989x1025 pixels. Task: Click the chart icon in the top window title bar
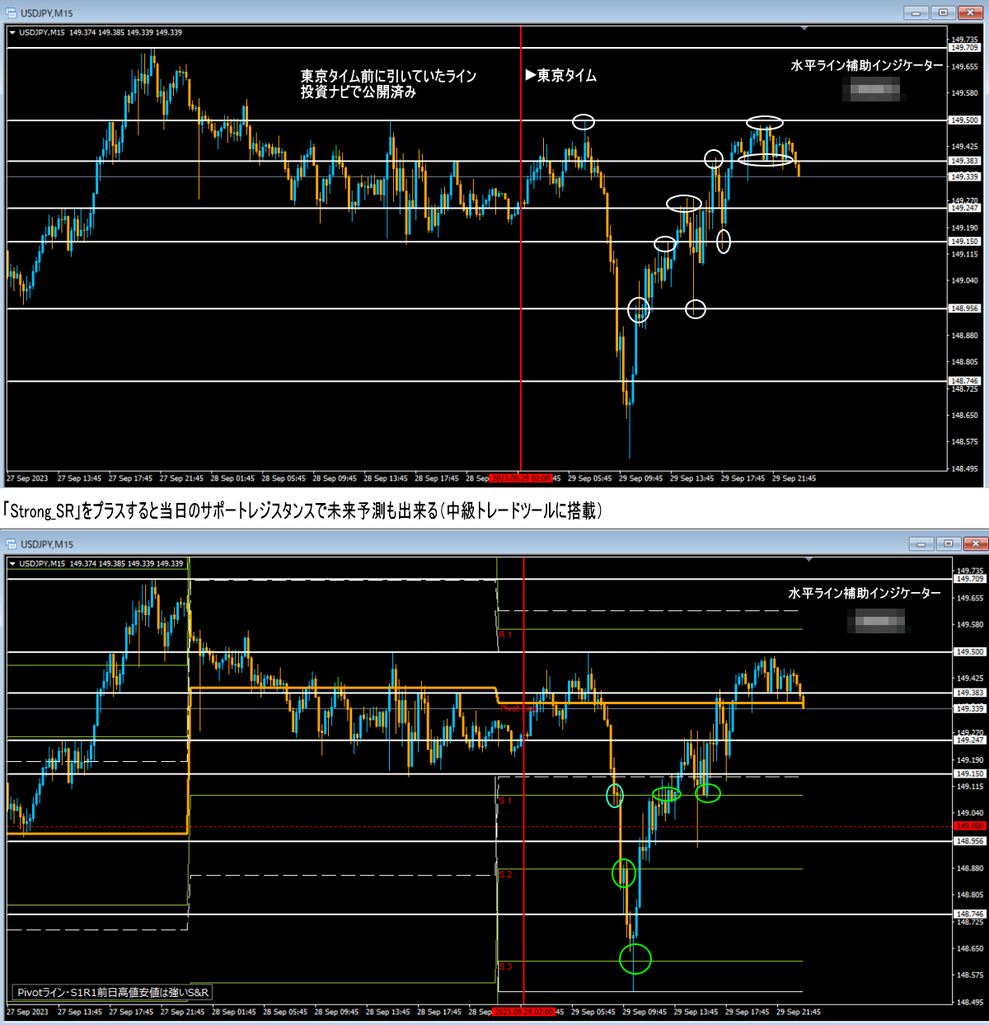(12, 13)
